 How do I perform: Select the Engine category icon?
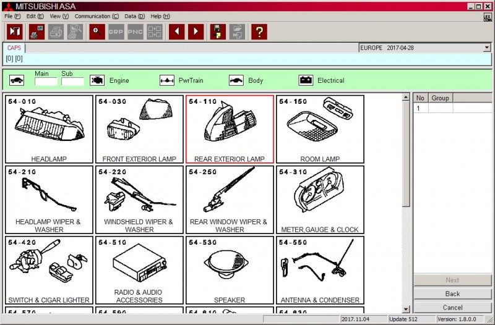pos(97,80)
